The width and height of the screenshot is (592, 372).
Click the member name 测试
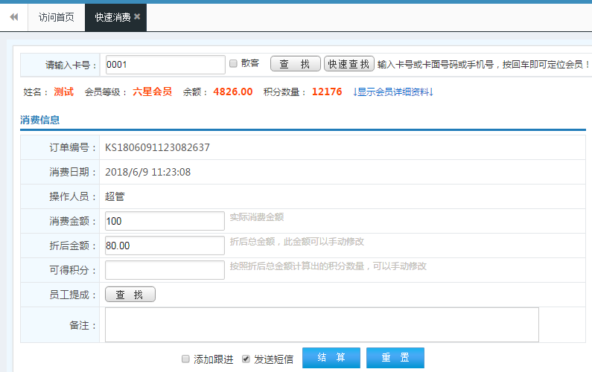(x=63, y=92)
